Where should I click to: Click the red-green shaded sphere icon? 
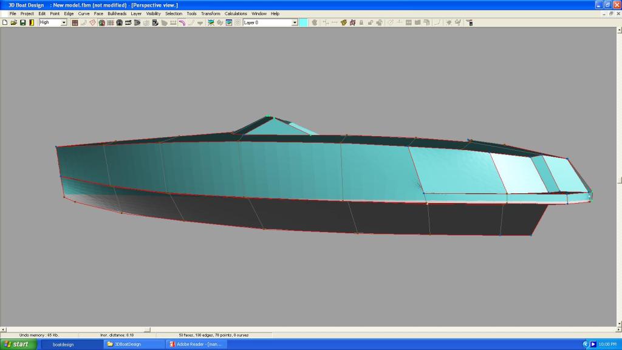101,22
